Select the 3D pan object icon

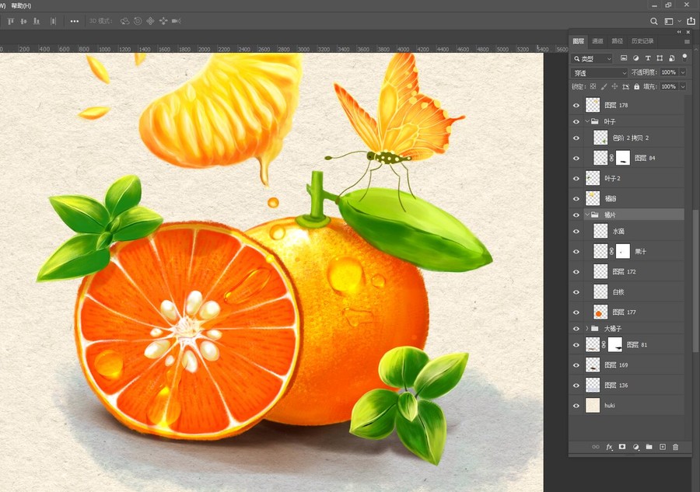[x=150, y=21]
